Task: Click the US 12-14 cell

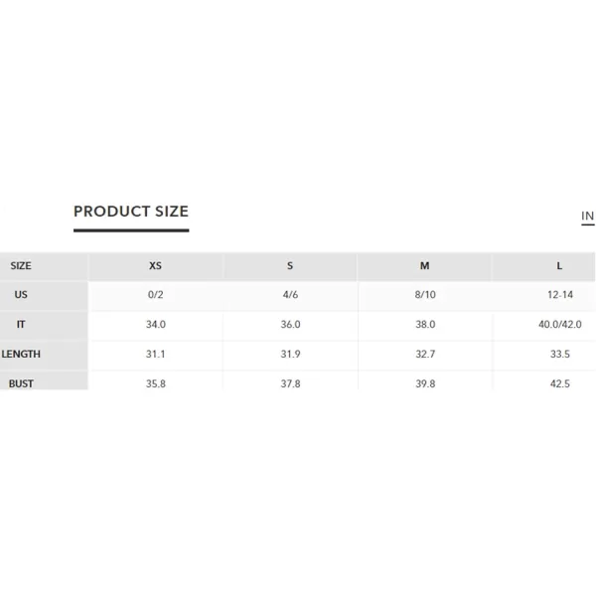Action: coord(560,295)
